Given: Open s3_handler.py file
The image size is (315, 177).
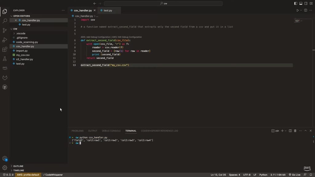Looking at the screenshot, I should pos(25,59).
